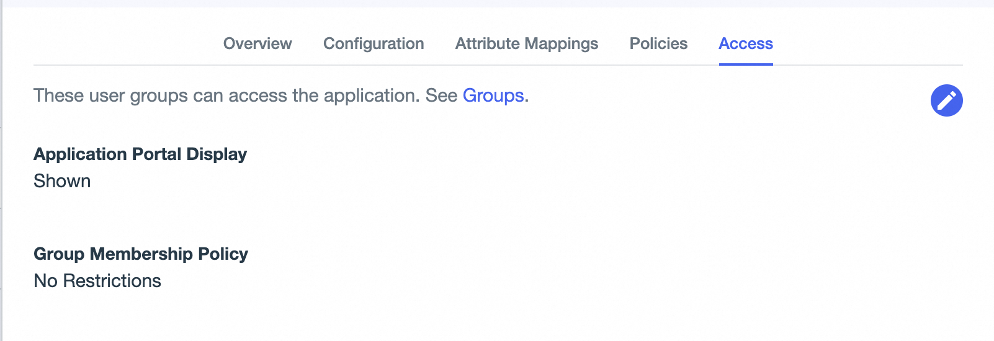
Task: Select the Policies tab
Action: click(x=658, y=43)
